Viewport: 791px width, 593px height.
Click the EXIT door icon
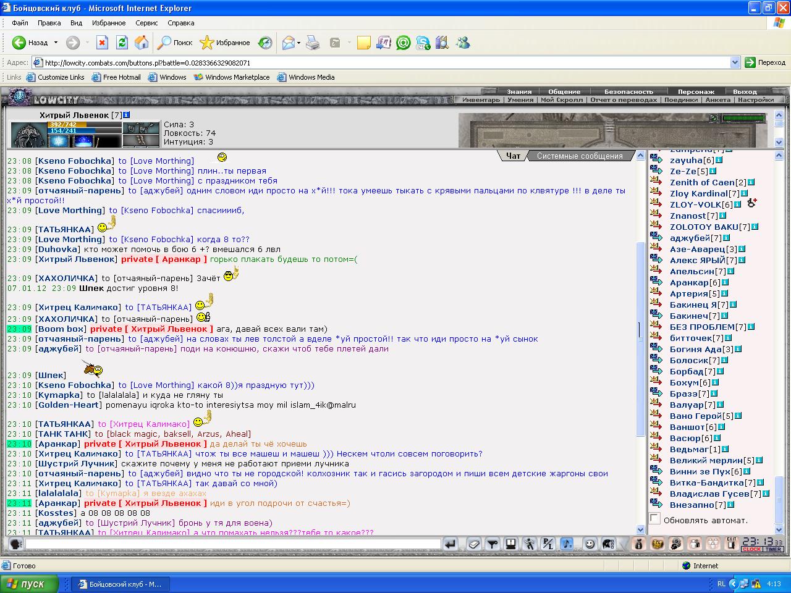pyautogui.click(x=732, y=544)
